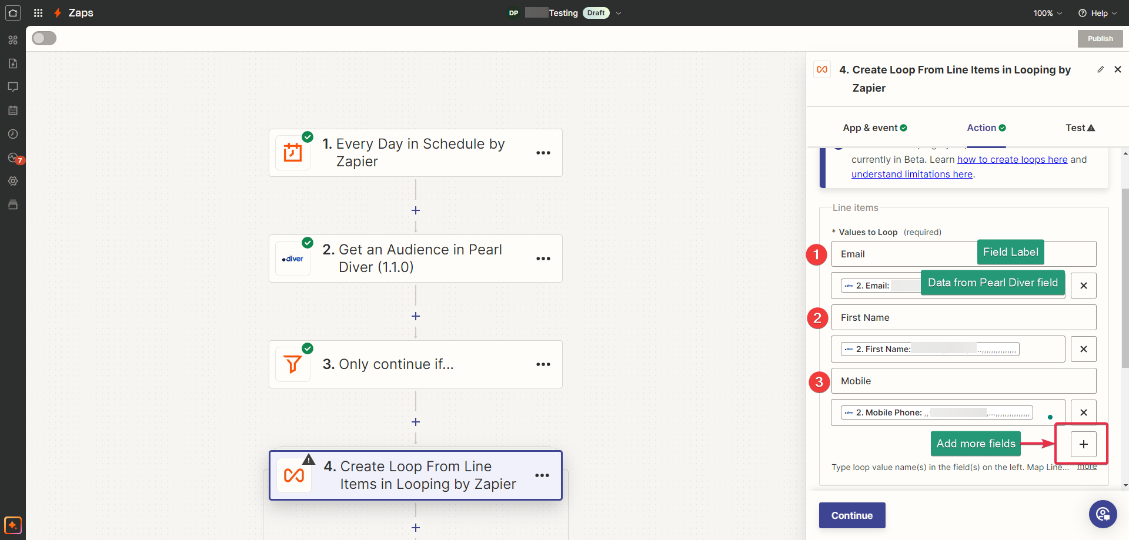This screenshot has height=540, width=1129.
Task: Click the First Name label input field
Action: (x=963, y=317)
